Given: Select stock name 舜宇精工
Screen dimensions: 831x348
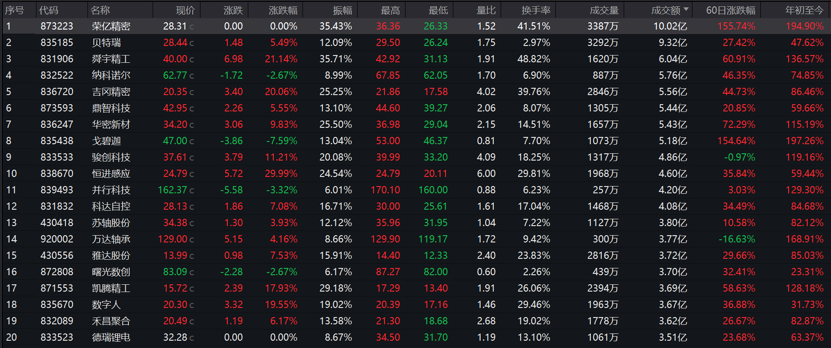Looking at the screenshot, I should coord(111,59).
